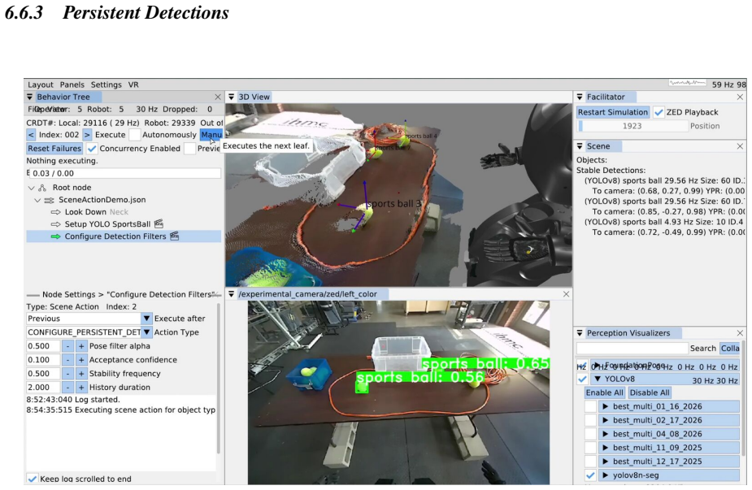Screen dimensions: 752x490
Task: Open the Panels menu
Action: pos(72,85)
